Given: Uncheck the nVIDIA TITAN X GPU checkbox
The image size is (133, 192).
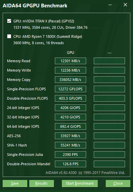Looking at the screenshot, I should coord(9,21).
